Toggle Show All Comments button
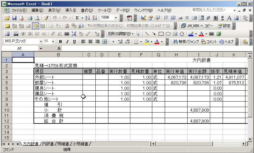The width and height of the screenshot is (254, 153). click(x=35, y=26)
